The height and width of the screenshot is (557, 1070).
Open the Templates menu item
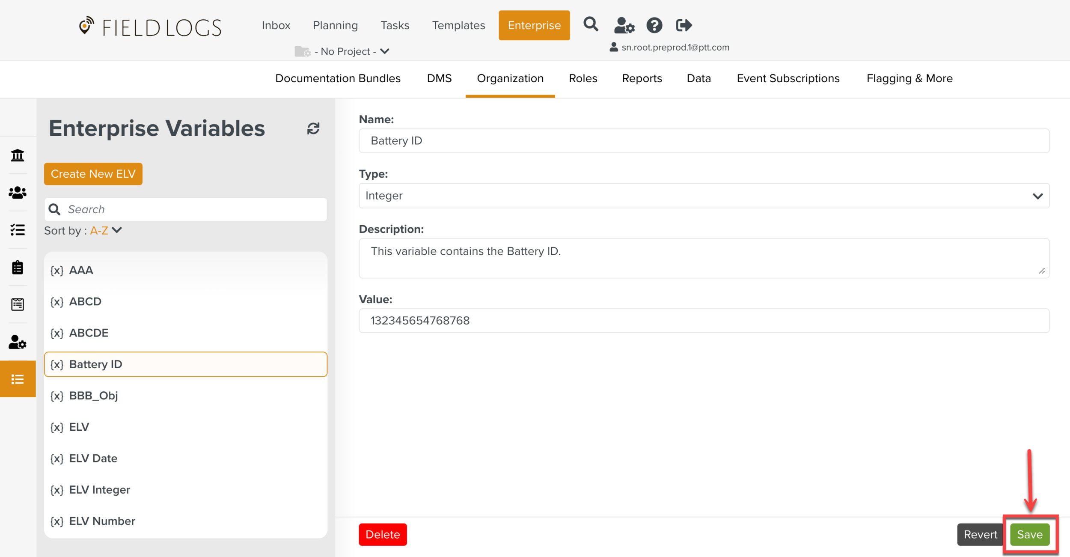(x=458, y=25)
